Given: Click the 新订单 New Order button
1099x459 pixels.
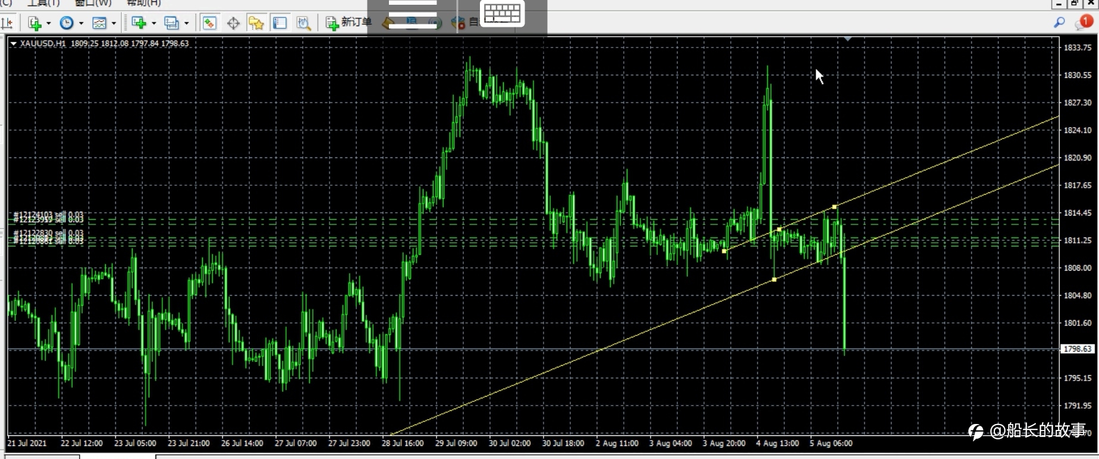Looking at the screenshot, I should coord(348,23).
